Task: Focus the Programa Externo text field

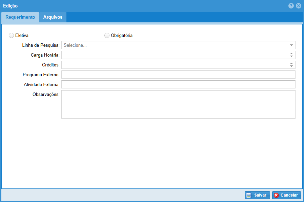Action: tap(178, 75)
